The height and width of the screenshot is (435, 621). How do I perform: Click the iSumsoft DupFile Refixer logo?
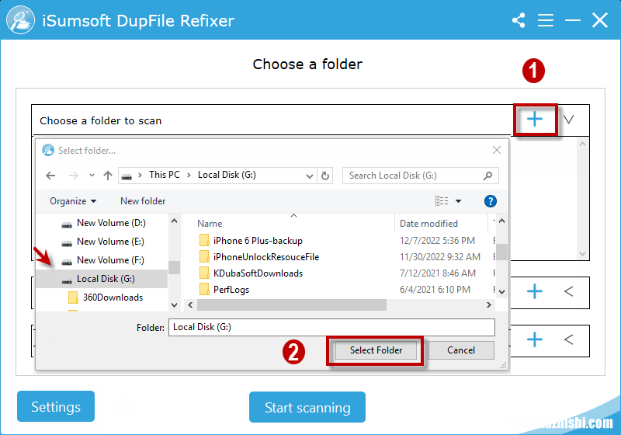20,20
